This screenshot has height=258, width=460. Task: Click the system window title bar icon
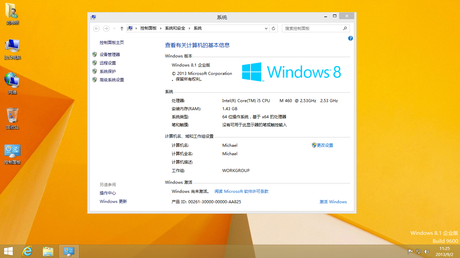click(x=93, y=17)
